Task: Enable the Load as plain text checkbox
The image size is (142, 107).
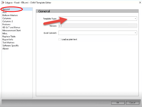Action: pyautogui.click(x=59, y=39)
